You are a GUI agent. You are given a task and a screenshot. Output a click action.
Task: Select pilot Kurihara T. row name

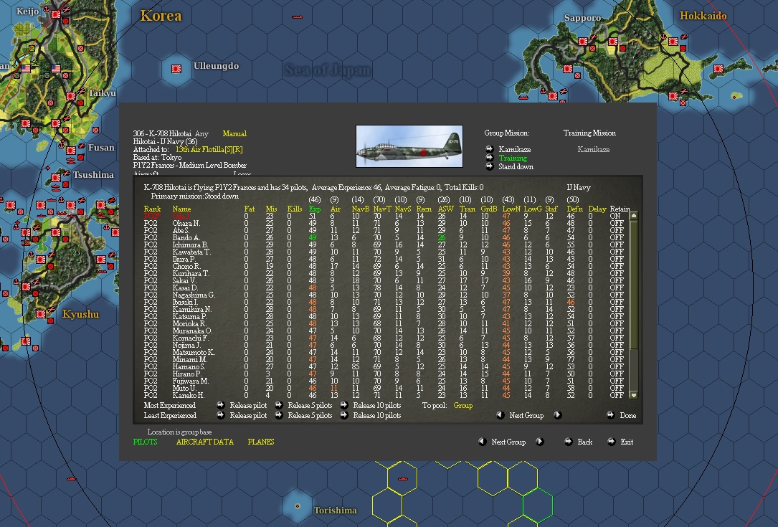tap(191, 273)
